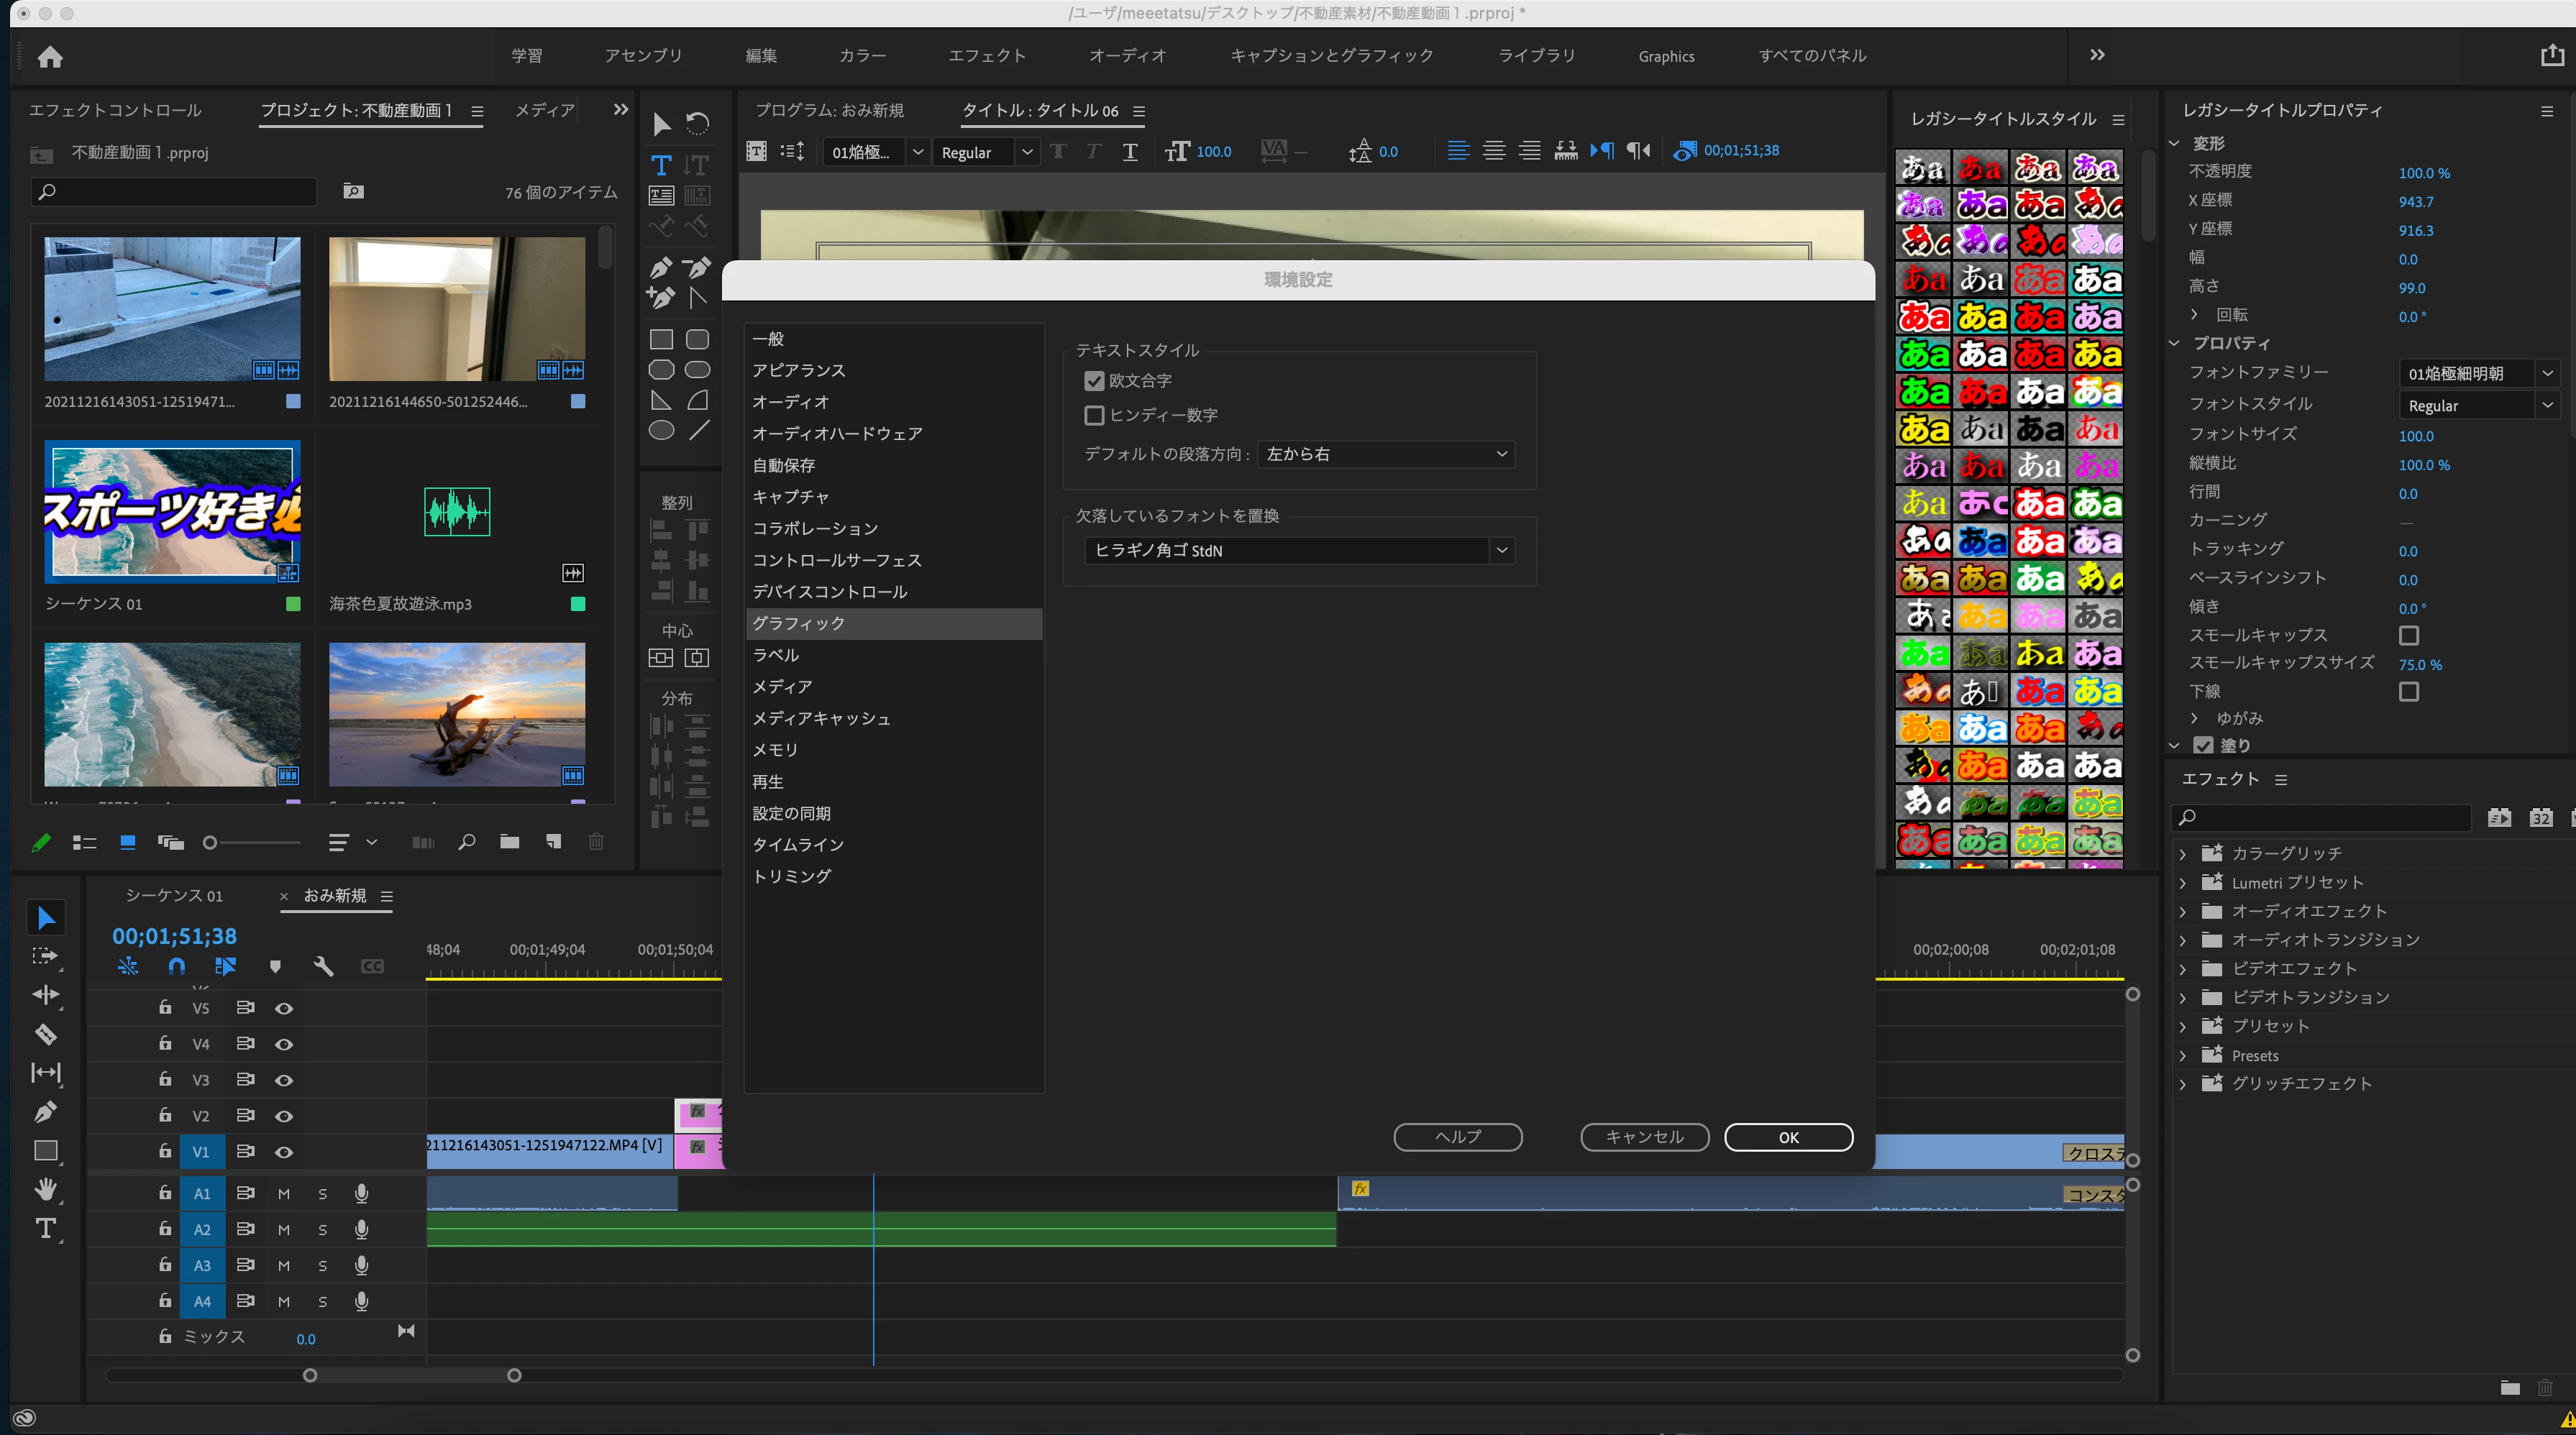Screen dimensions: 2576x1435
Task: Click the home icon at top left
Action: 50,57
